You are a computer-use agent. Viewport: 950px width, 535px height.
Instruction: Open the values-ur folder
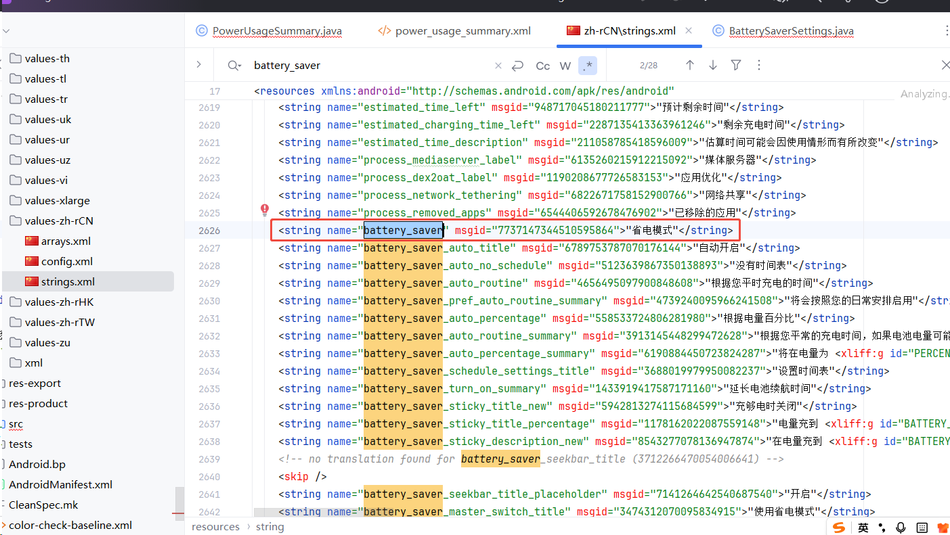point(40,140)
